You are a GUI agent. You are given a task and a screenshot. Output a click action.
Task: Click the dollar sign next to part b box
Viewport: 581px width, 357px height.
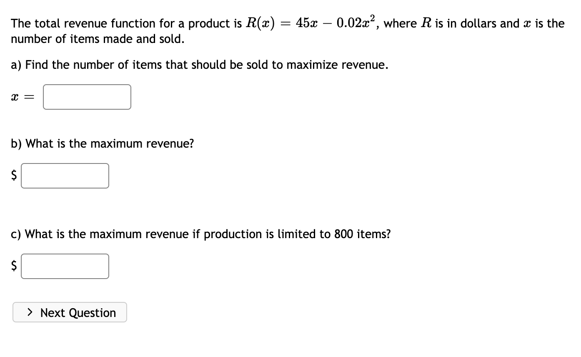click(x=14, y=176)
